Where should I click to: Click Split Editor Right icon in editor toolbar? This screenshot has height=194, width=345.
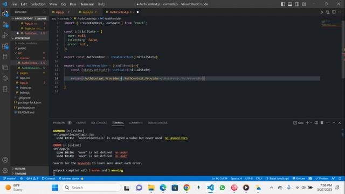pyautogui.click(x=334, y=12)
